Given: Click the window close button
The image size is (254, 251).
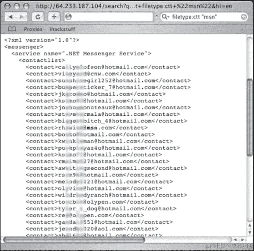Looking at the screenshot, I should coord(7,6).
